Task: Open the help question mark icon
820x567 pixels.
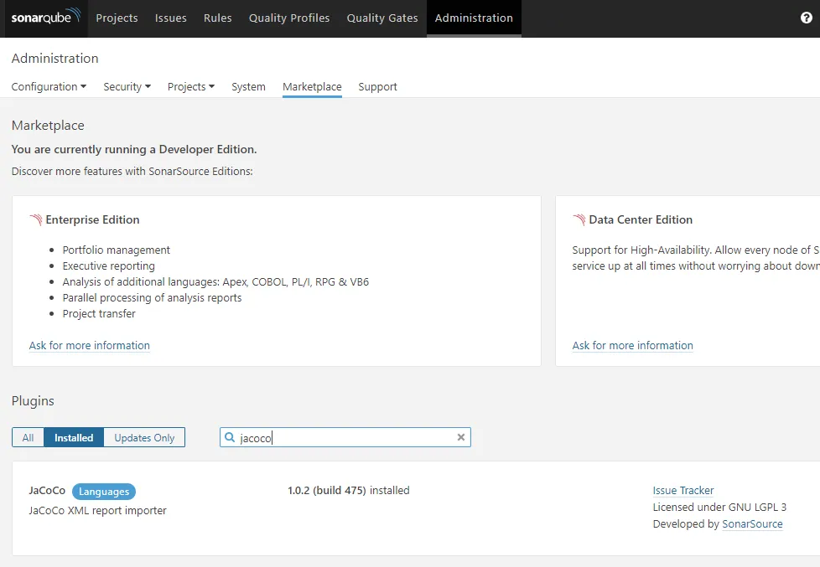Action: click(806, 18)
